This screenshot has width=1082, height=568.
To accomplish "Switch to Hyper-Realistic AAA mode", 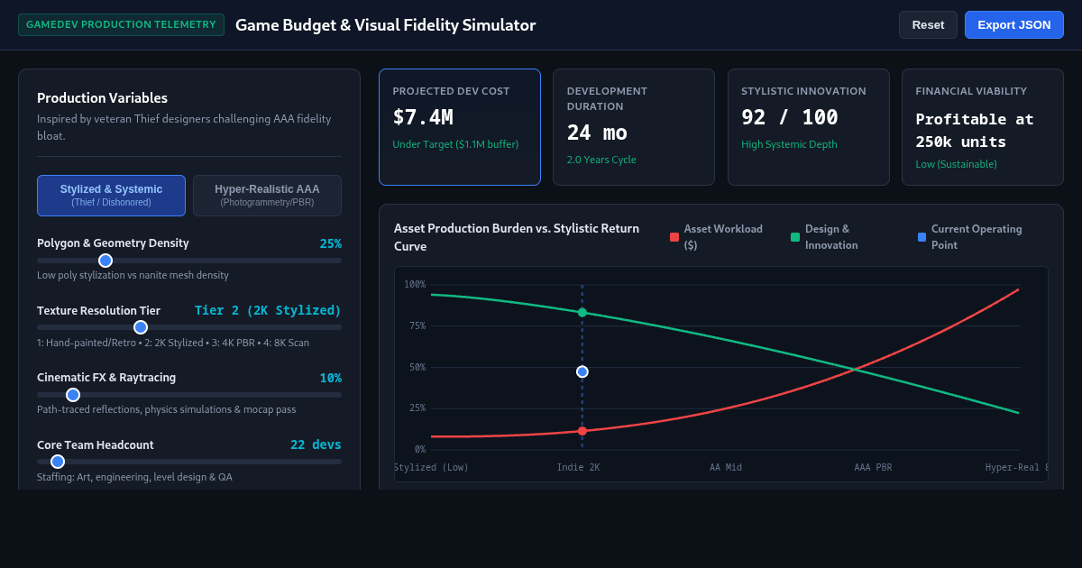I will 267,196.
